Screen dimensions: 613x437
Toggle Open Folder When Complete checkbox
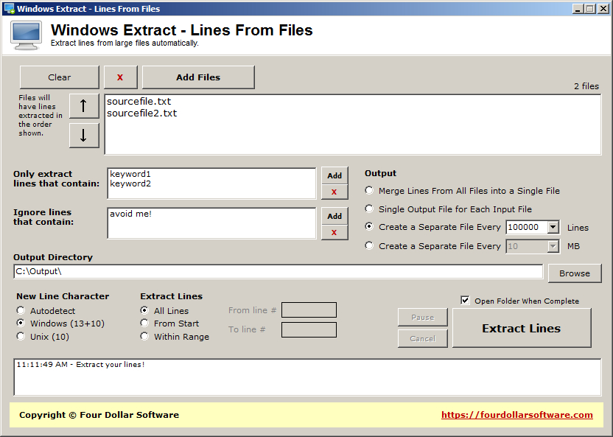coord(465,301)
